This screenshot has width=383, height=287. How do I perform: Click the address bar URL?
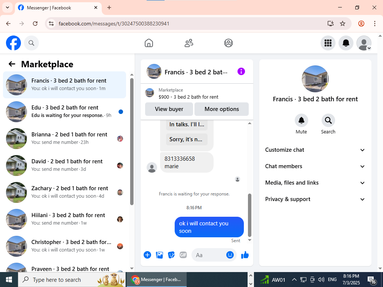tap(114, 24)
